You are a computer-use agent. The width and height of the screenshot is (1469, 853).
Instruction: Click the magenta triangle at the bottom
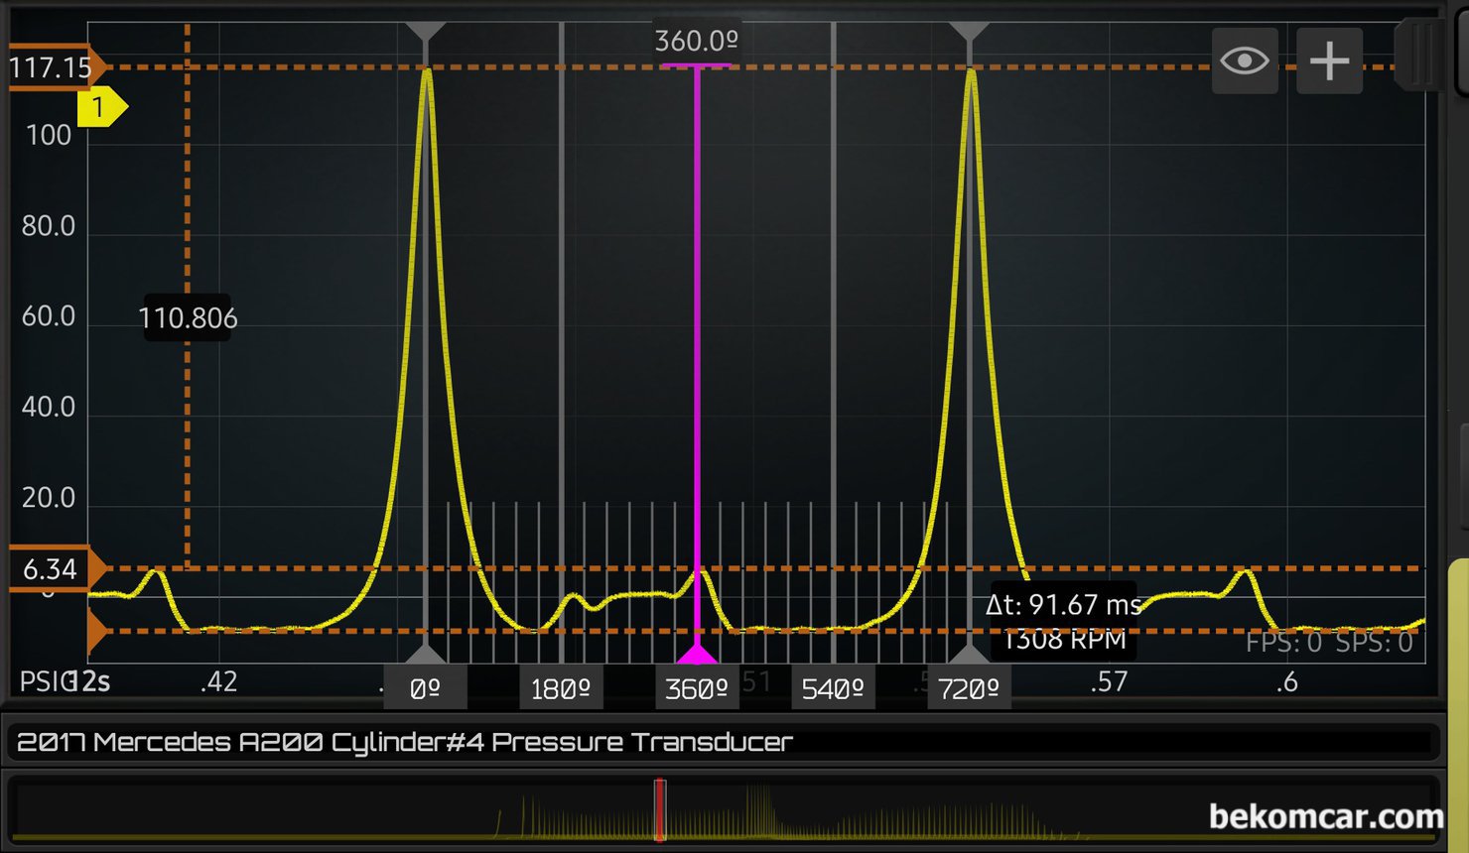point(697,654)
